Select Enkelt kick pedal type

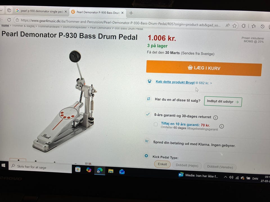[x=162, y=164]
